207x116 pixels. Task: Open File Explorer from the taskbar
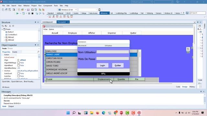92,113
